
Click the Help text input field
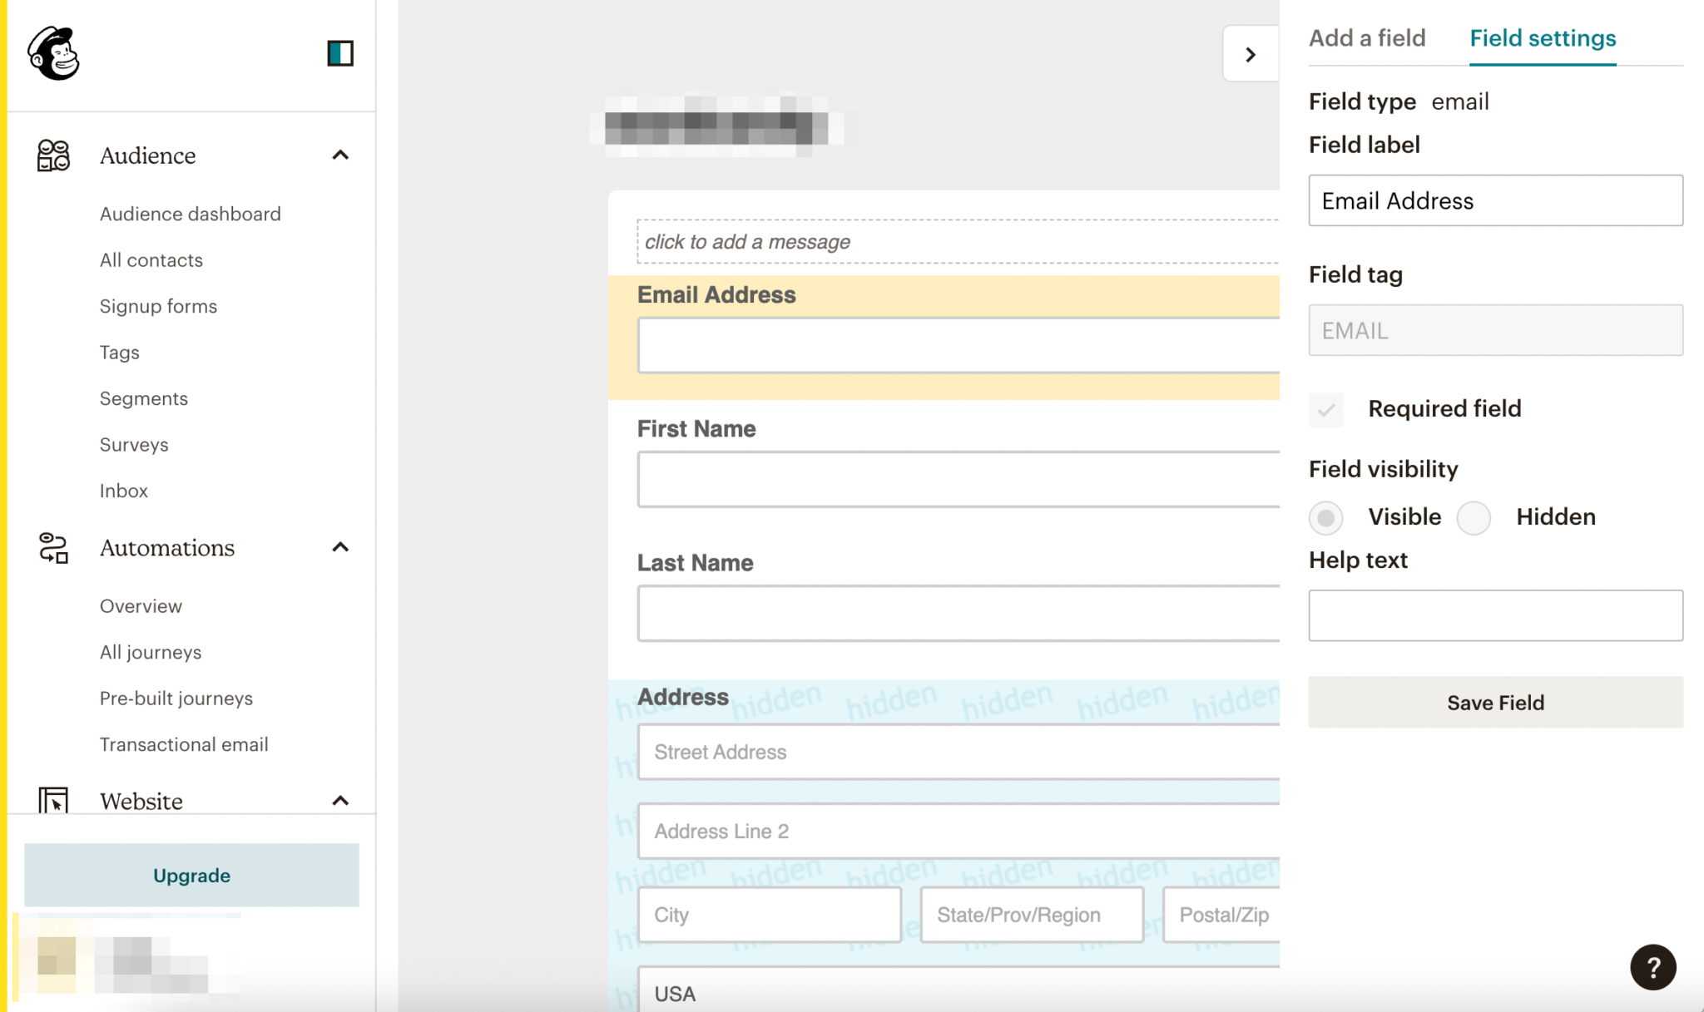pos(1494,615)
